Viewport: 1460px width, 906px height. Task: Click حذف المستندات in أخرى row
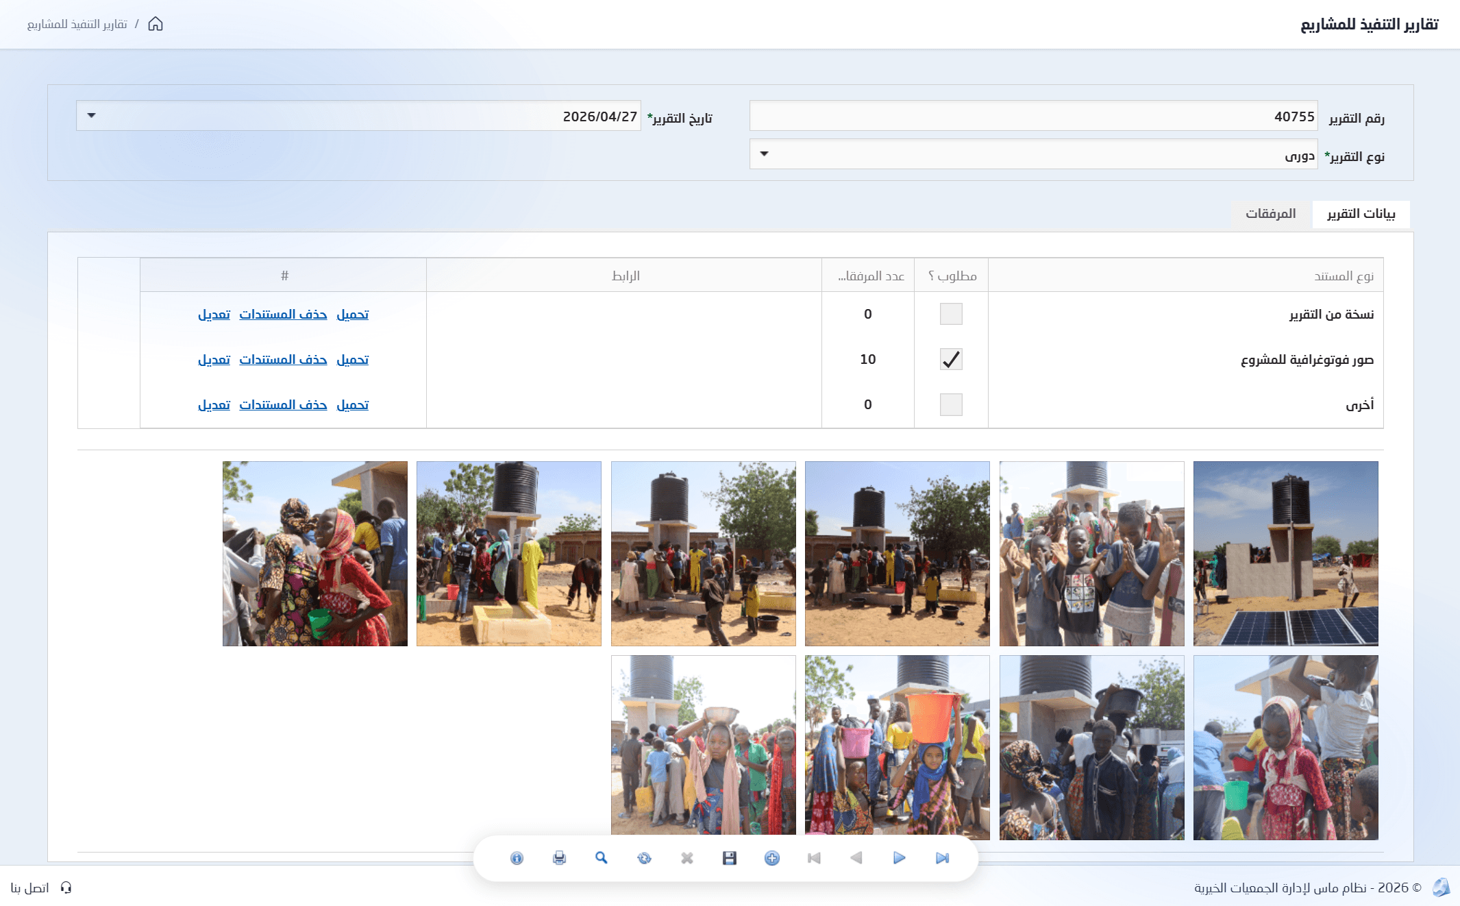point(283,405)
